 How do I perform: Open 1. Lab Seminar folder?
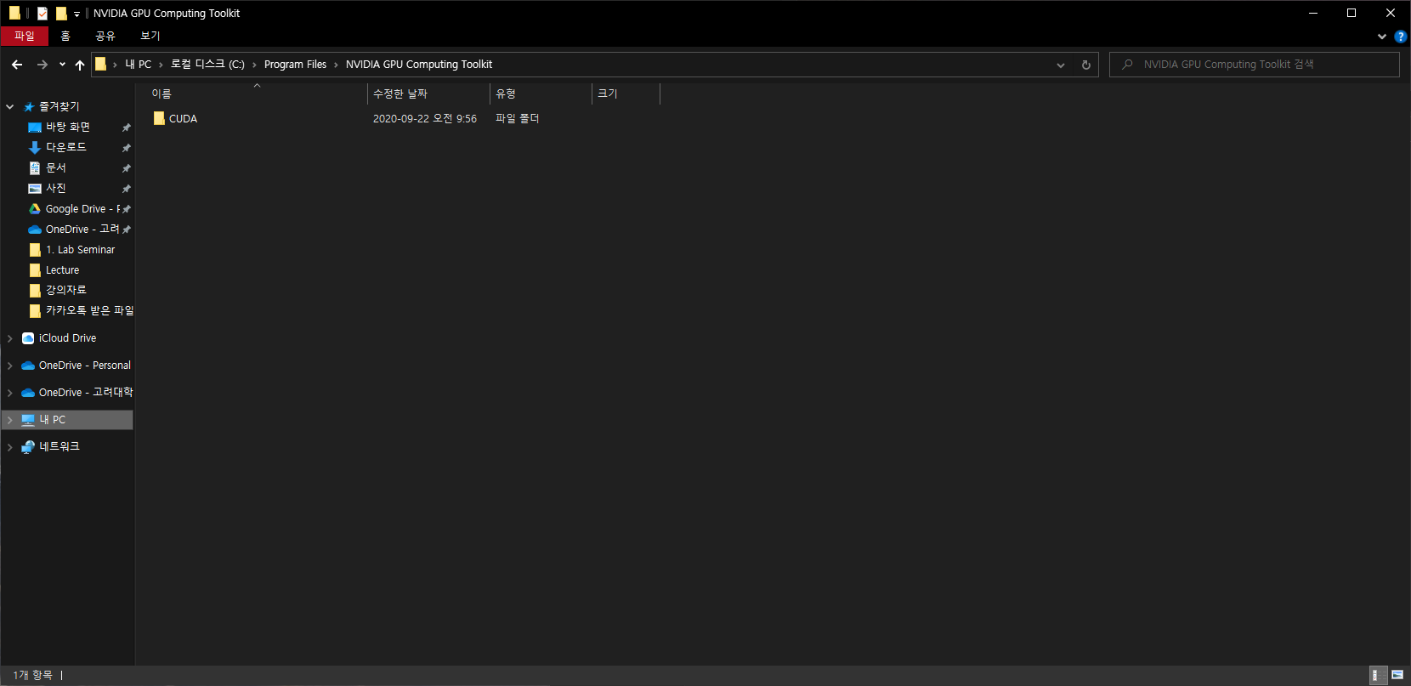(x=80, y=250)
